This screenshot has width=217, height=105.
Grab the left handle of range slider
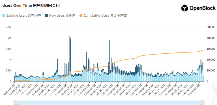(x=16, y=102)
